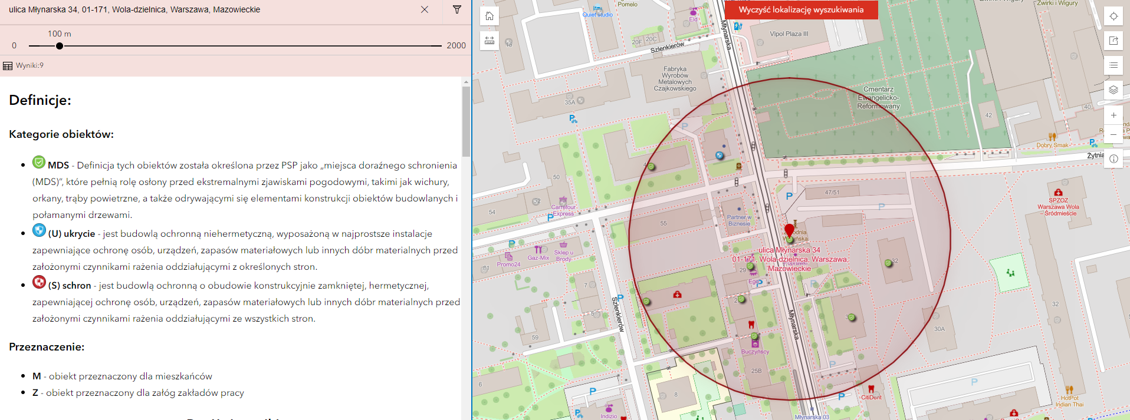1130x420 pixels.
Task: Open the share map icon
Action: click(1113, 41)
